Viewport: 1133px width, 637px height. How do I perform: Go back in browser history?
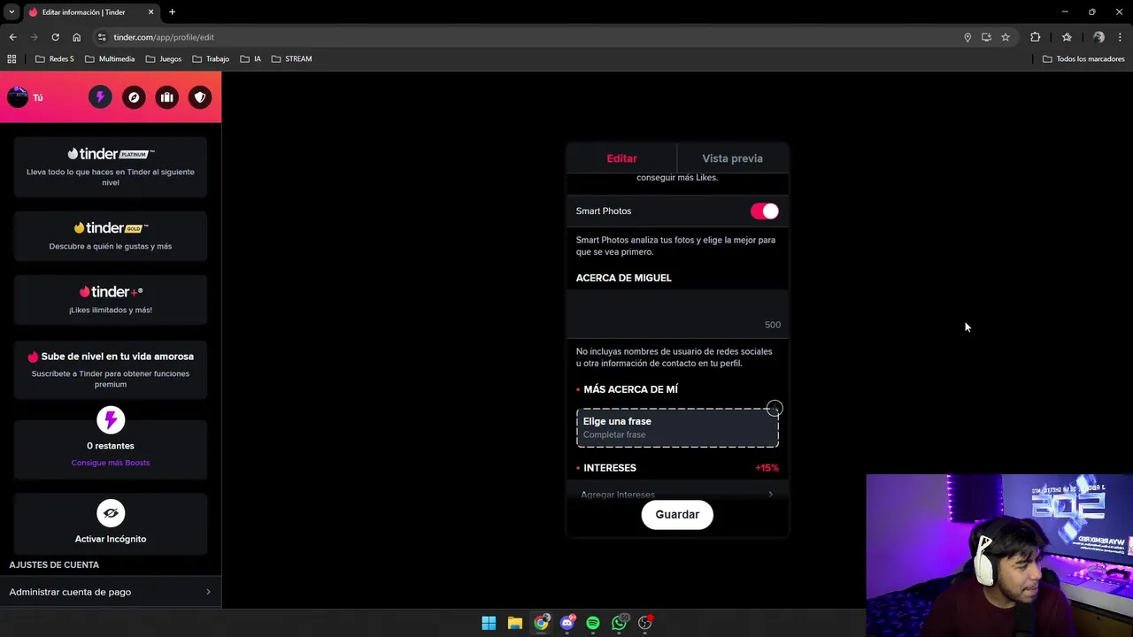point(12,37)
